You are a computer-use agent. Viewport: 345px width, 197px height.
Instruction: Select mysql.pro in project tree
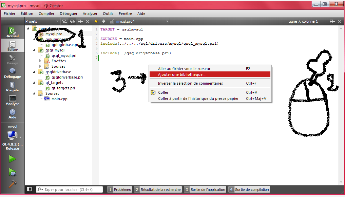click(54, 34)
